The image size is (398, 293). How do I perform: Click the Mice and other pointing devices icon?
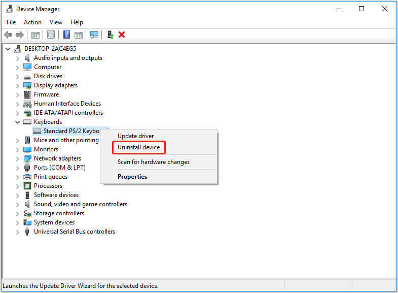(27, 140)
